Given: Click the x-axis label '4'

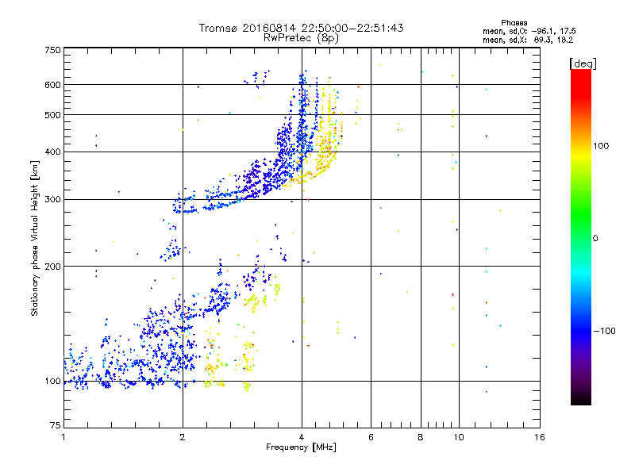Looking at the screenshot, I should [x=302, y=437].
